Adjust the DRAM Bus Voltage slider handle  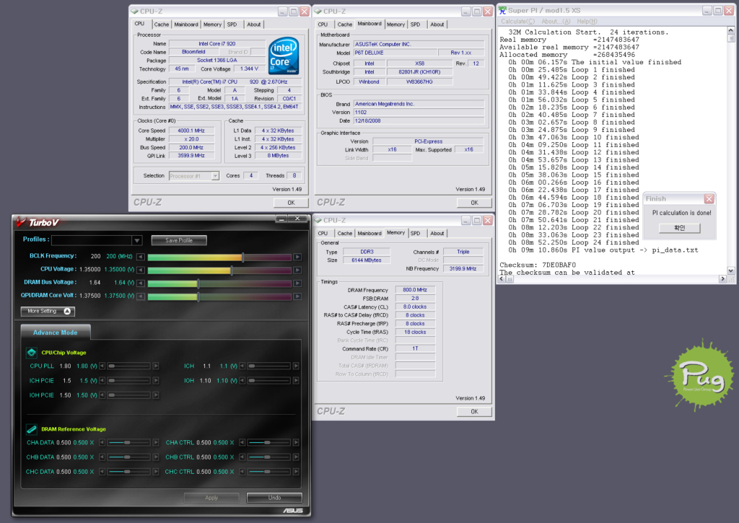[x=198, y=284]
